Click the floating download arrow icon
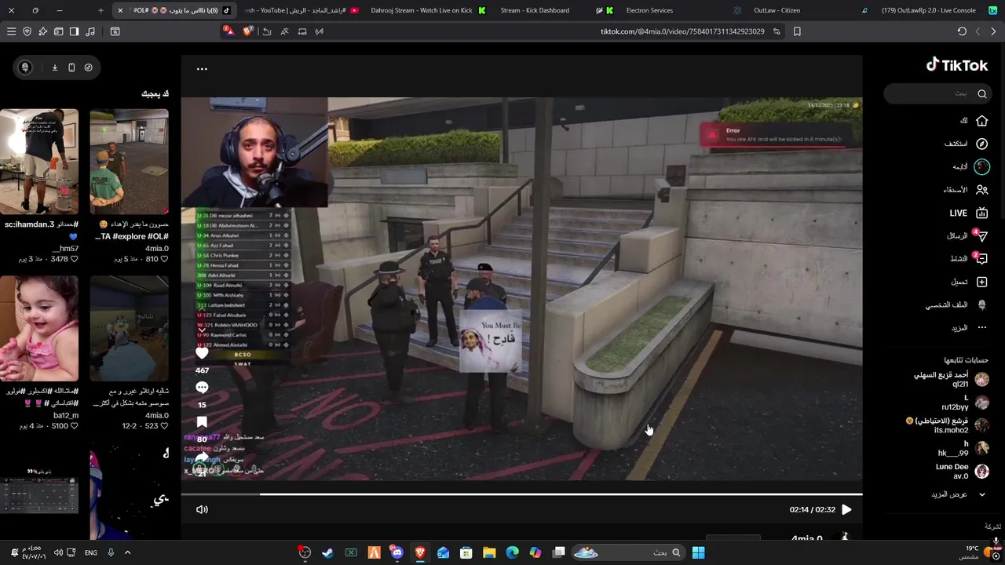Viewport: 1005px width, 565px height. click(x=55, y=67)
